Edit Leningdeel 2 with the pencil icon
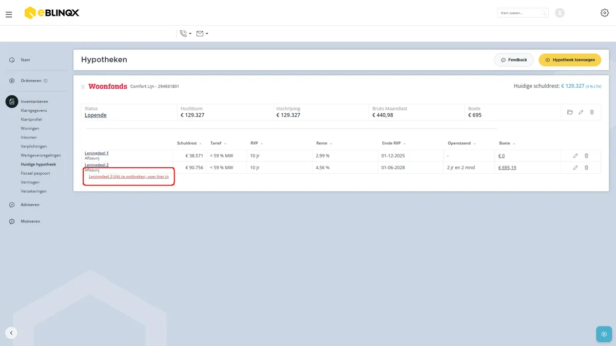Screen dimensions: 616x346 click(x=575, y=168)
